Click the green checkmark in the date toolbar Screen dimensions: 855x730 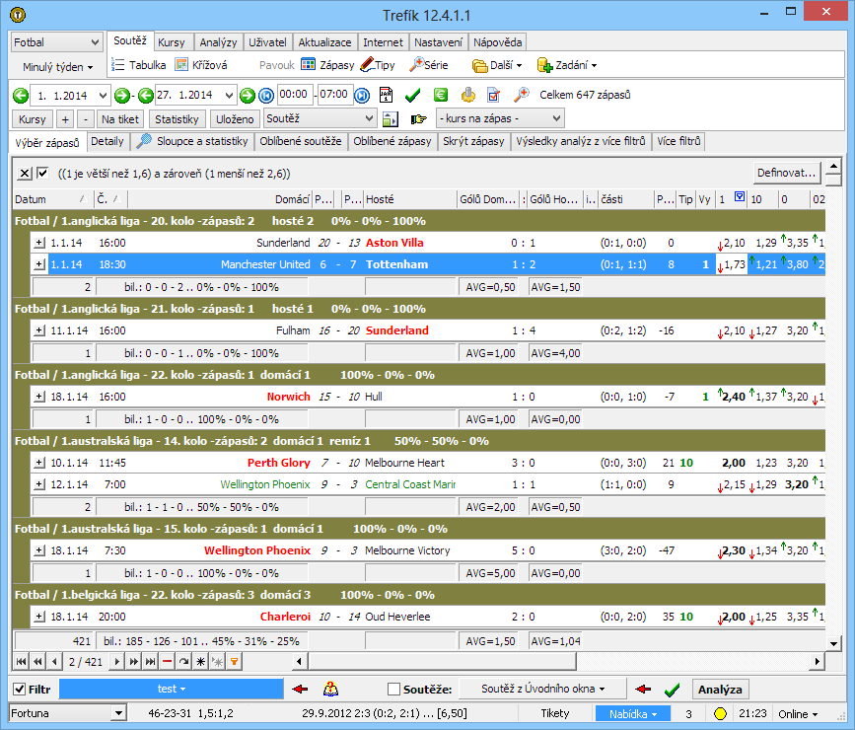(413, 96)
